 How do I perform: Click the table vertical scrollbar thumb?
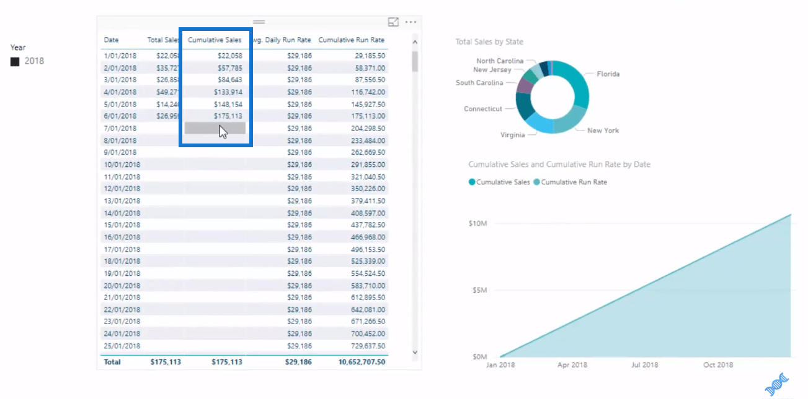(415, 62)
